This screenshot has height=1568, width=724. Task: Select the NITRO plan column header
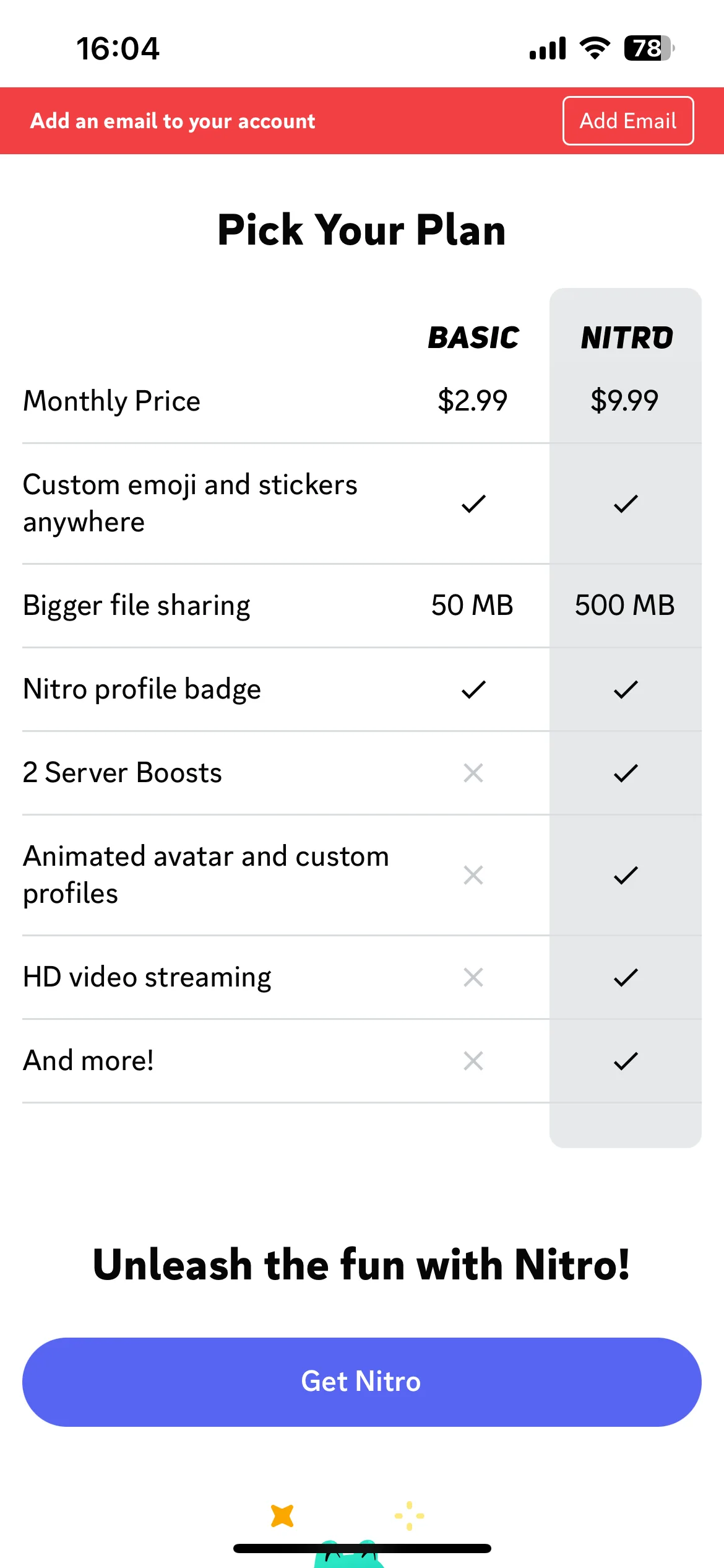point(626,338)
